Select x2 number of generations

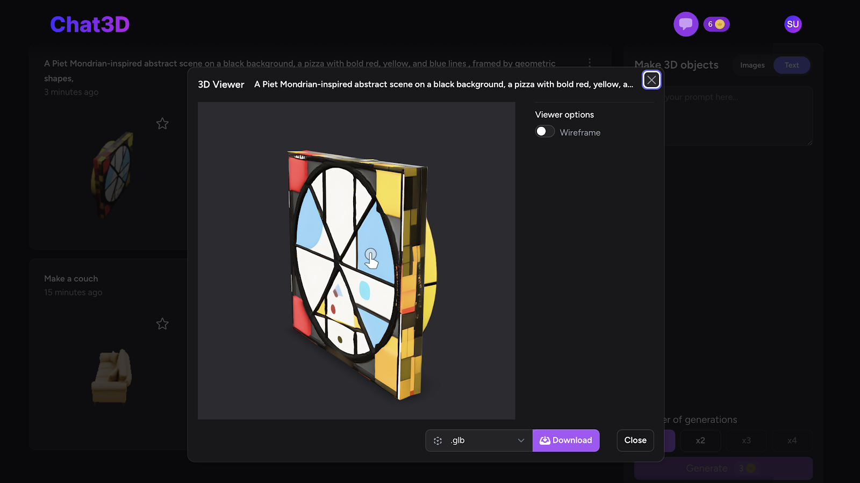pos(700,441)
